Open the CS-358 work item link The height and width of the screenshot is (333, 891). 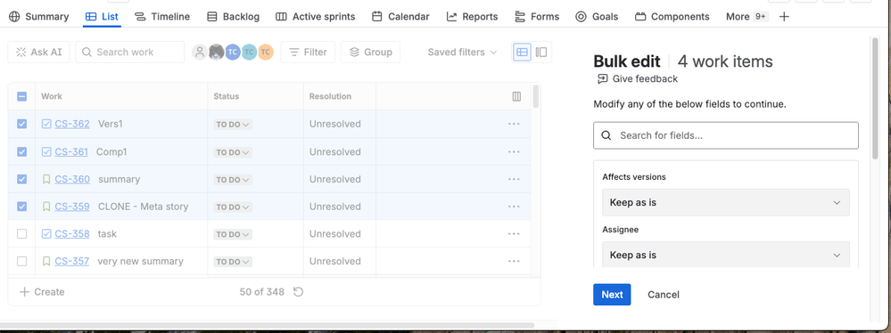pyautogui.click(x=72, y=234)
